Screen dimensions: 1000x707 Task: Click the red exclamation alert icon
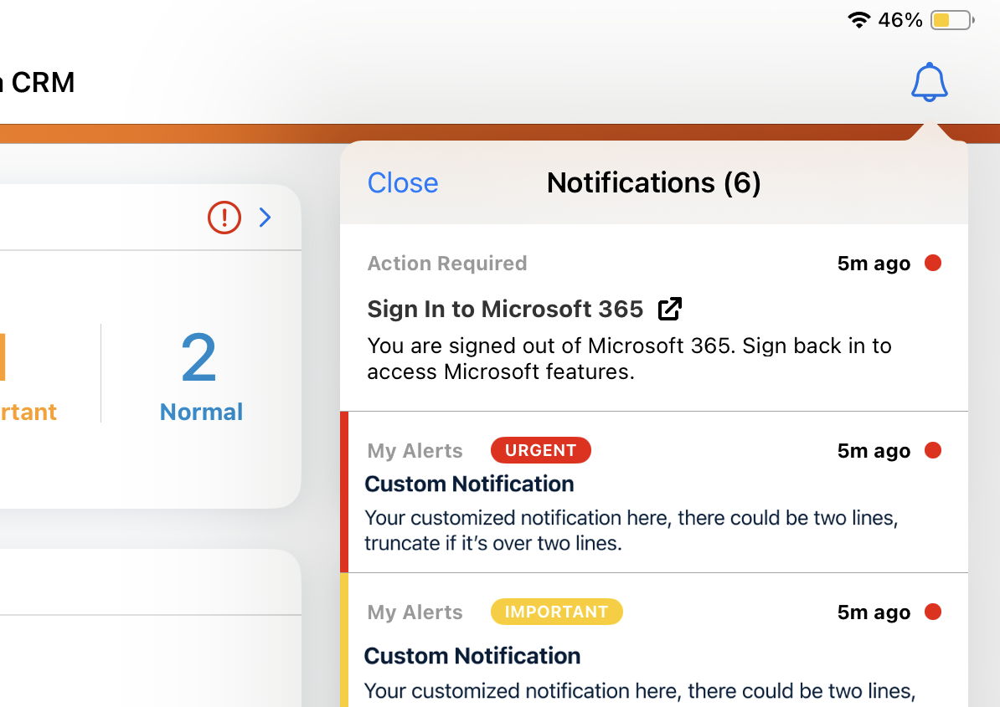coord(224,217)
